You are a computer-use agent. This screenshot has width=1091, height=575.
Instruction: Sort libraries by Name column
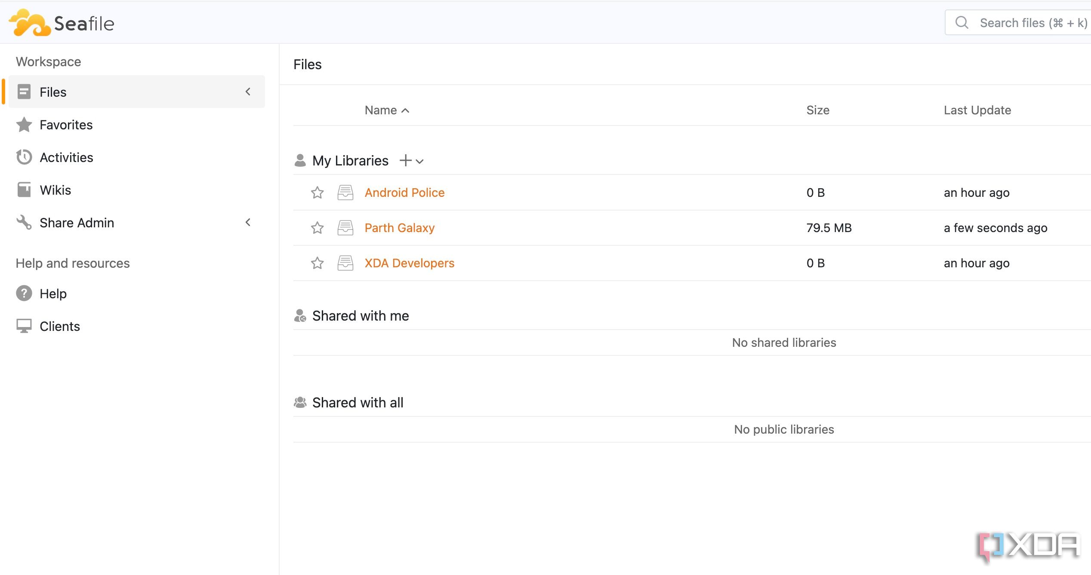(387, 110)
